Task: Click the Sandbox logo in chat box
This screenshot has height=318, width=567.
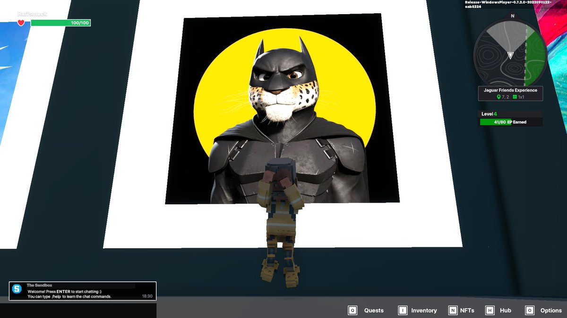Action: [x=17, y=288]
